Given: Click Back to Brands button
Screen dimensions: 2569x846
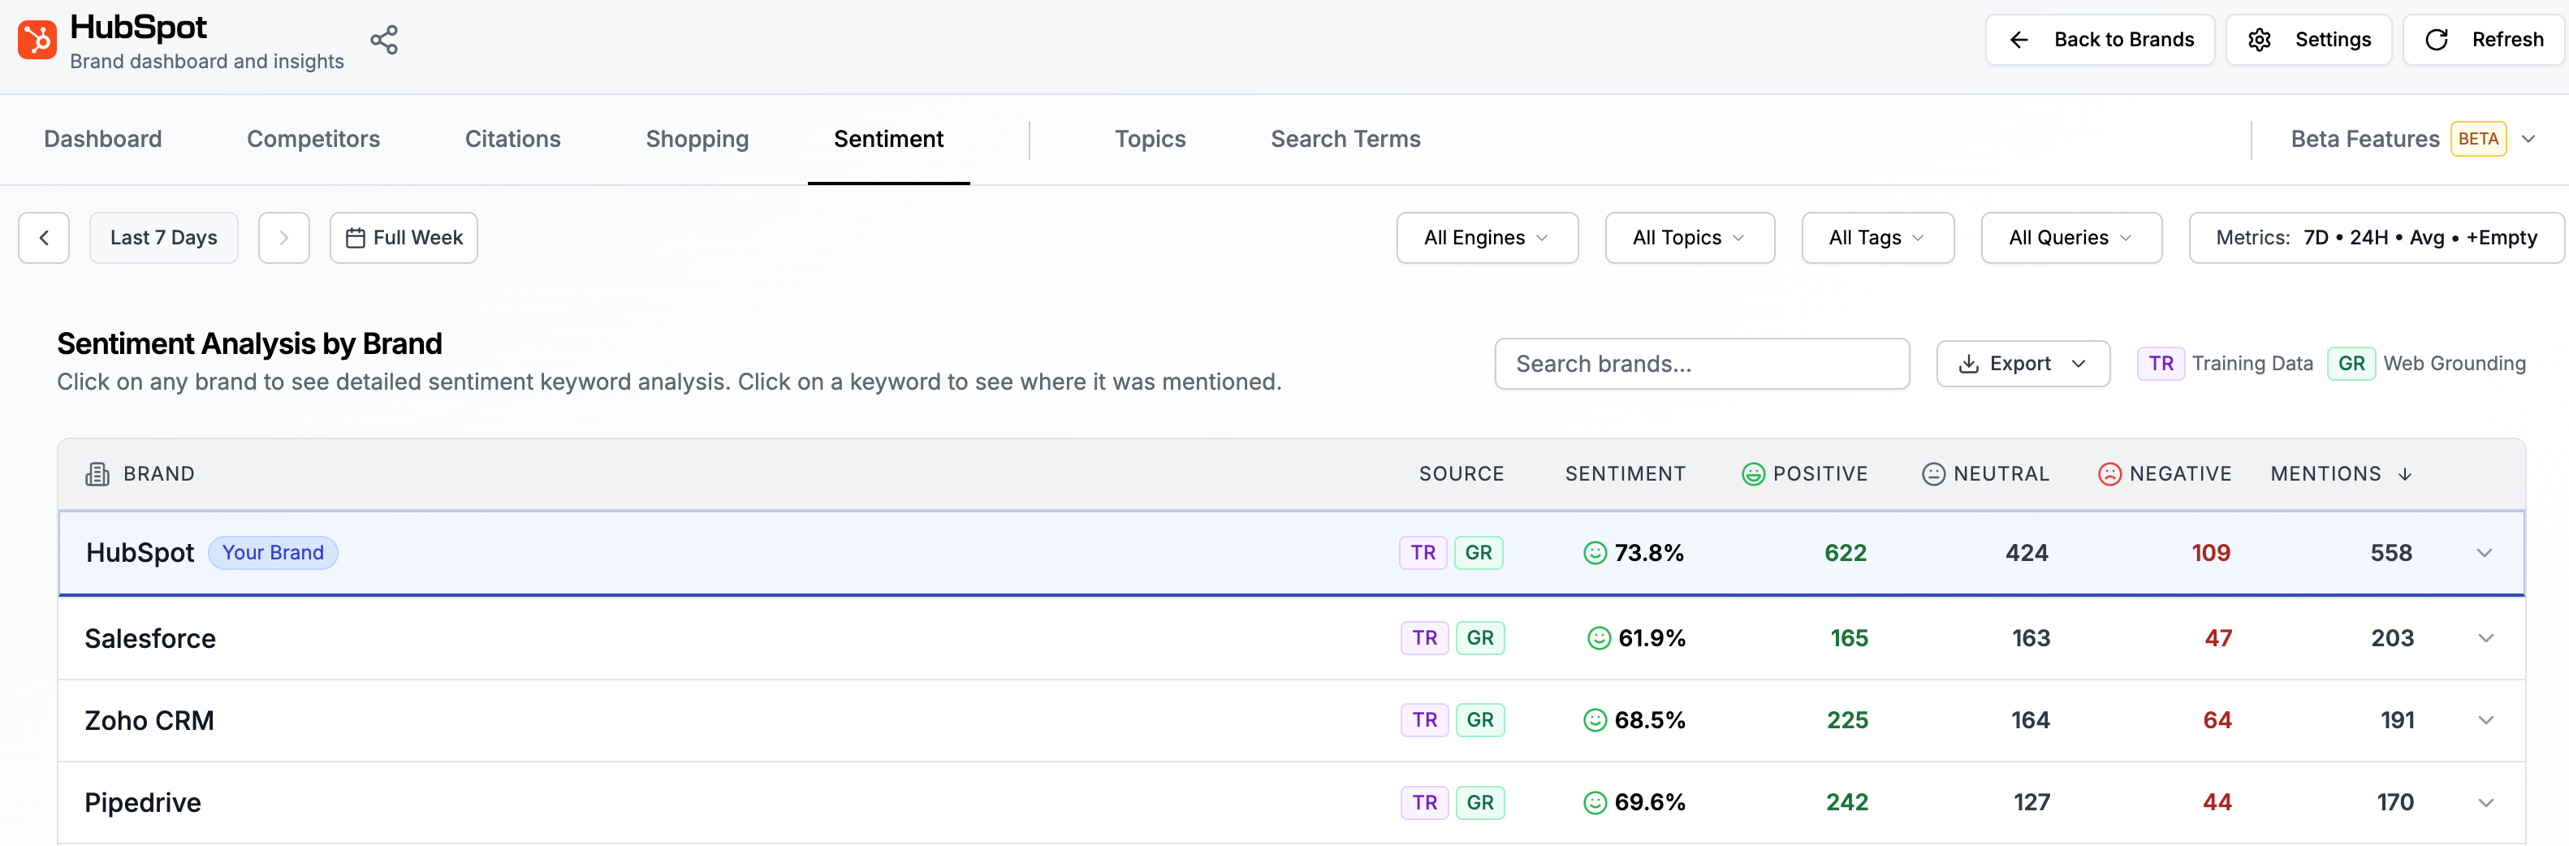Looking at the screenshot, I should click(x=2101, y=40).
